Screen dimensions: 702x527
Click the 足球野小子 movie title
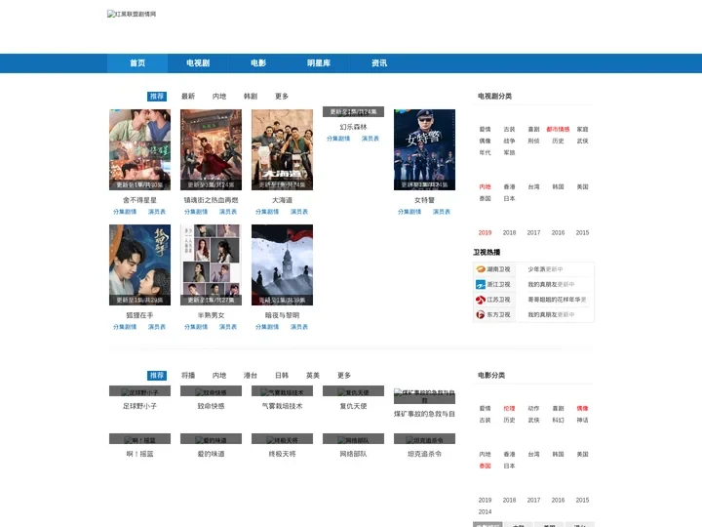click(x=139, y=406)
